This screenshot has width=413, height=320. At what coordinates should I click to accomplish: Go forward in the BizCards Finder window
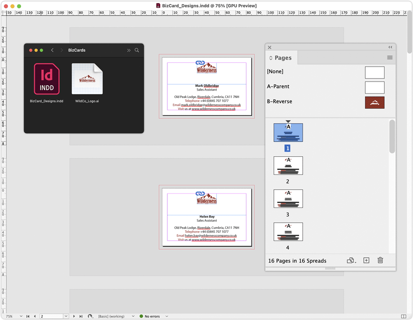[62, 50]
